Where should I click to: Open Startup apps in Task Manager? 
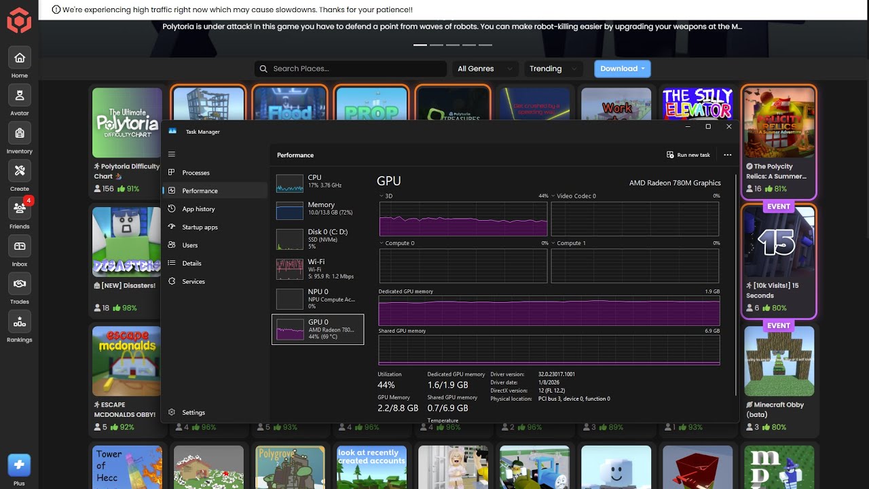click(x=215, y=227)
